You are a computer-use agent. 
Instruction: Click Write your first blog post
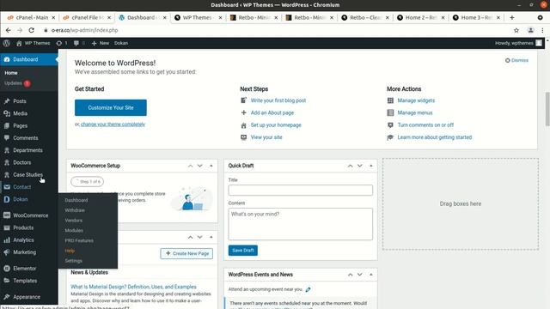tap(278, 100)
